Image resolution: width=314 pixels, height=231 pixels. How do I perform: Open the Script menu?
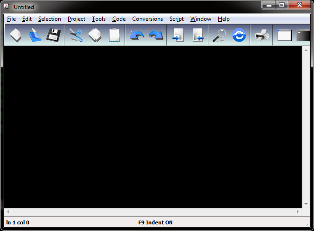click(177, 19)
